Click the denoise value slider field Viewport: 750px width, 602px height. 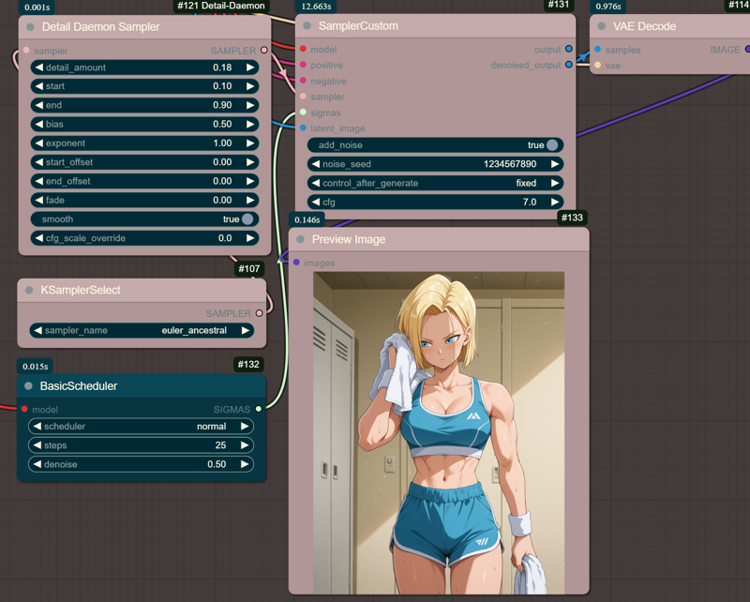click(141, 464)
